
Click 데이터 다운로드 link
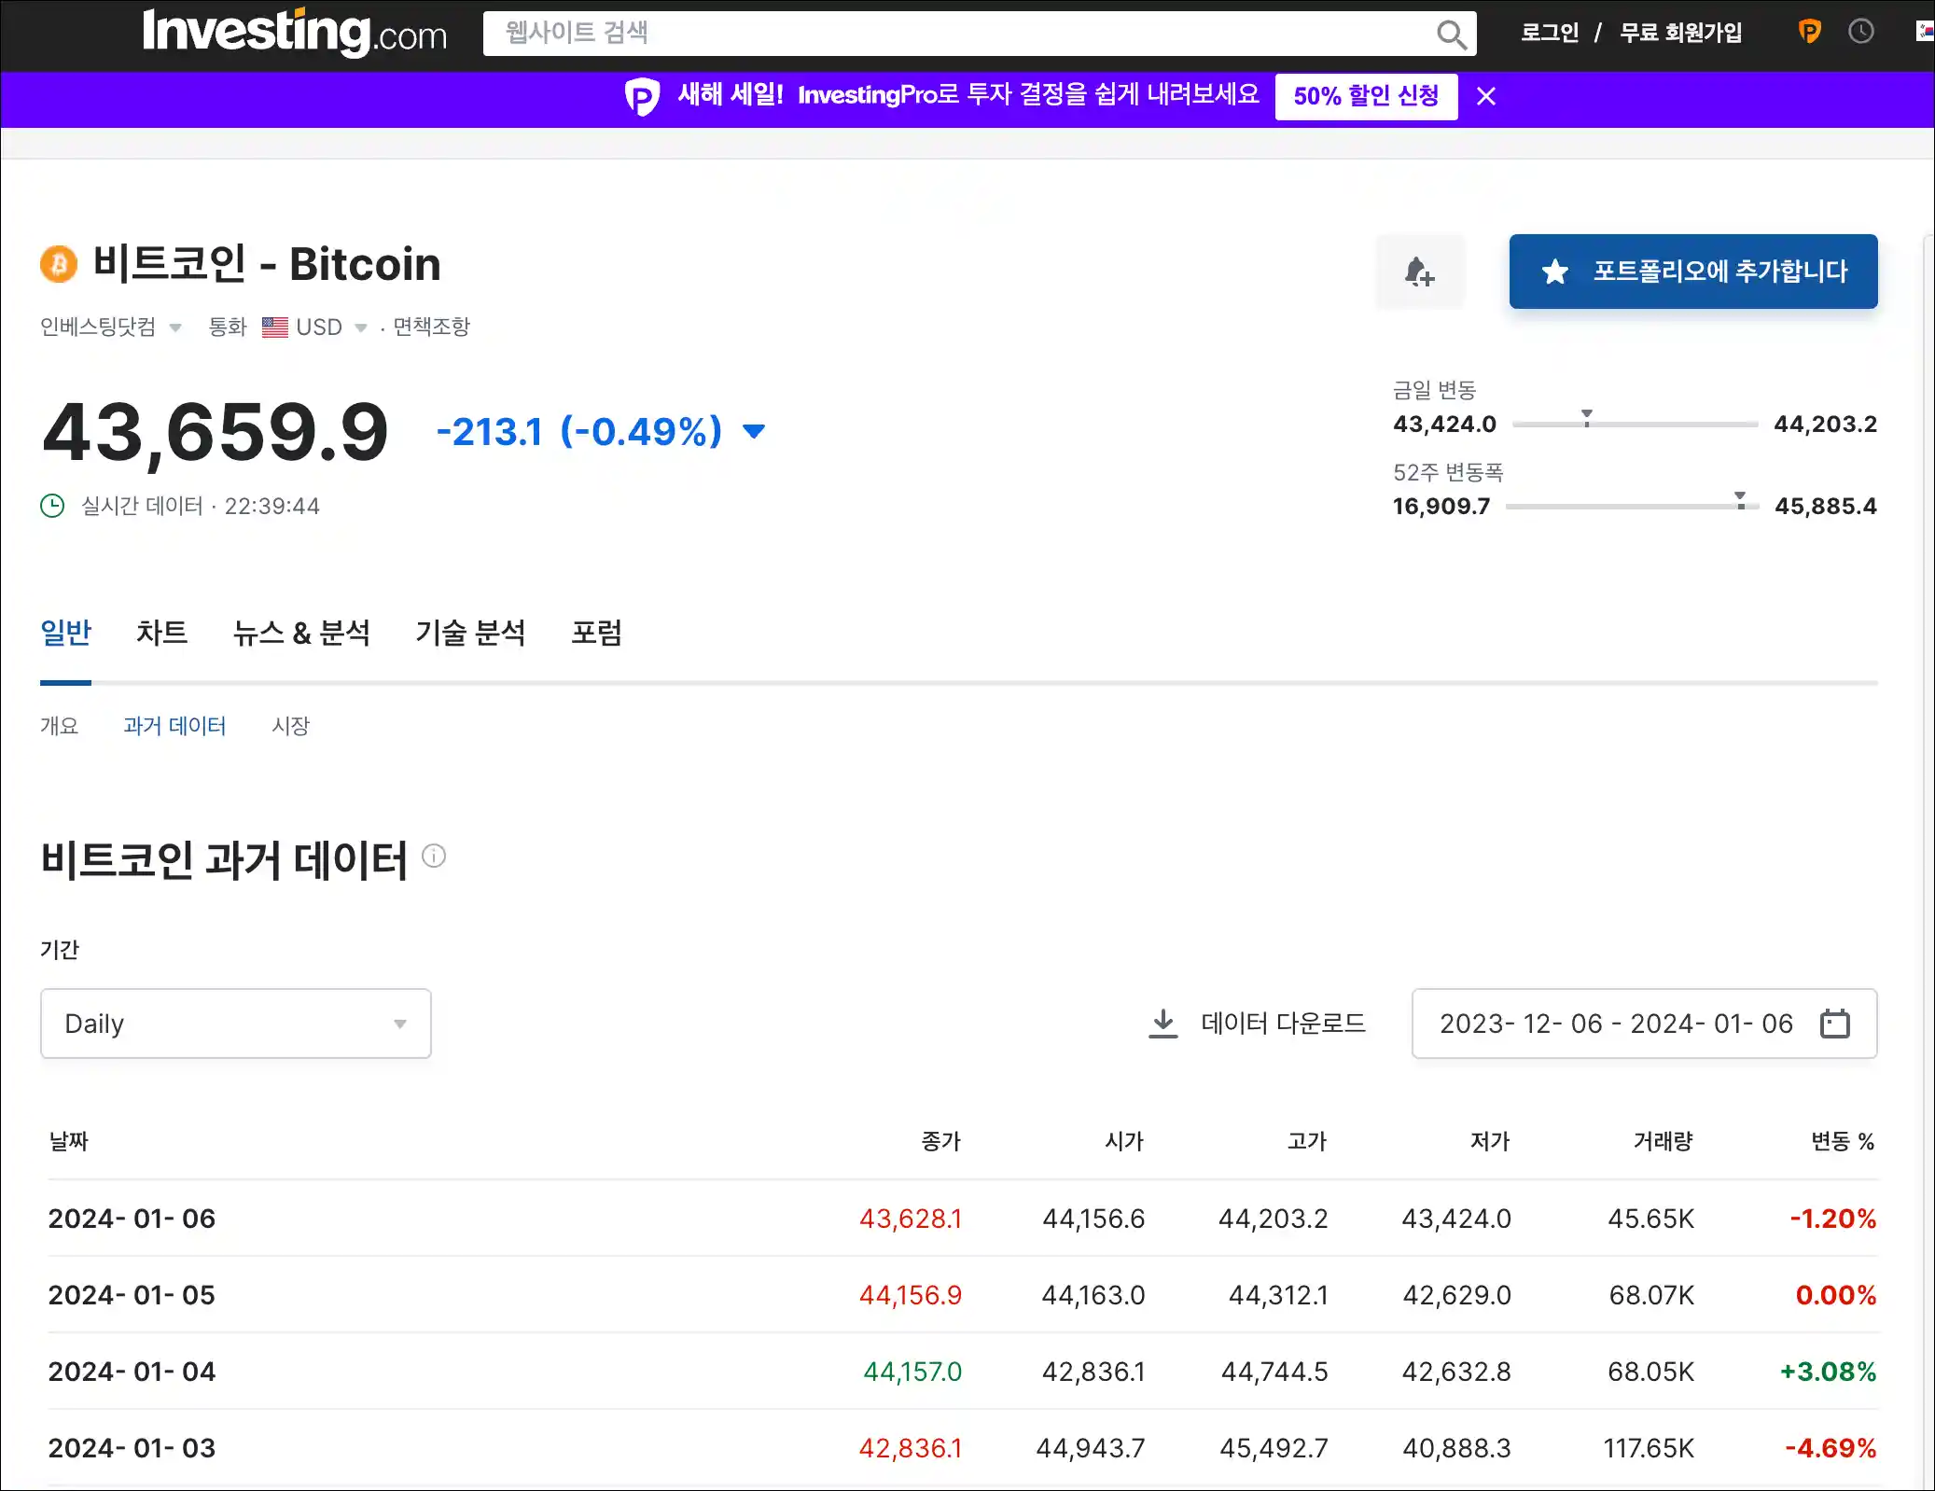point(1283,1024)
